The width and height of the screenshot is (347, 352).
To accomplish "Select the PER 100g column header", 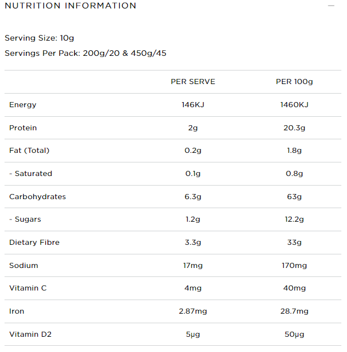I will tap(294, 82).
